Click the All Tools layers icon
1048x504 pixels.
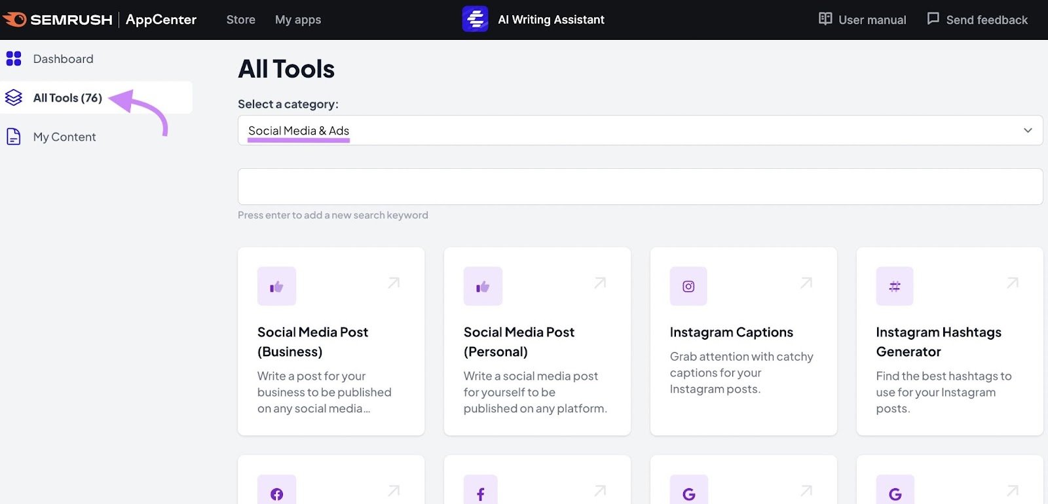[x=14, y=98]
